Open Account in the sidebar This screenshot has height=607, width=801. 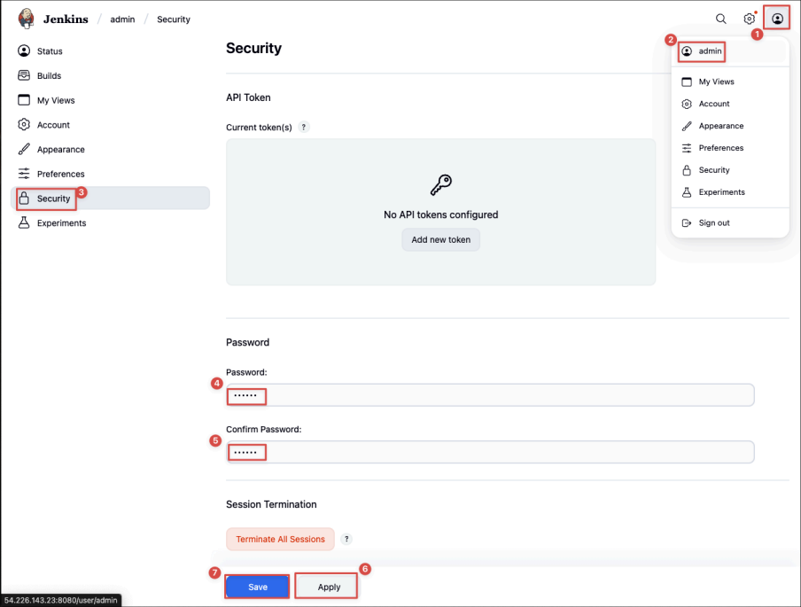[111, 125]
